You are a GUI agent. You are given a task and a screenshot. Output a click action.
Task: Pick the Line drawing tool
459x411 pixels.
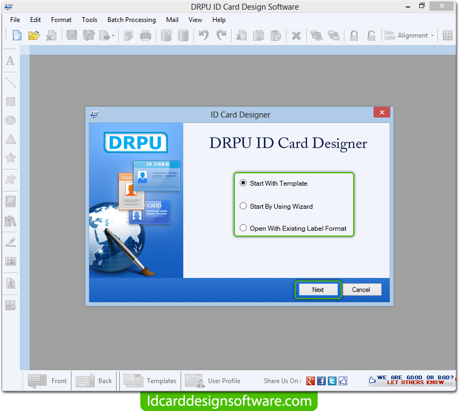[10, 82]
